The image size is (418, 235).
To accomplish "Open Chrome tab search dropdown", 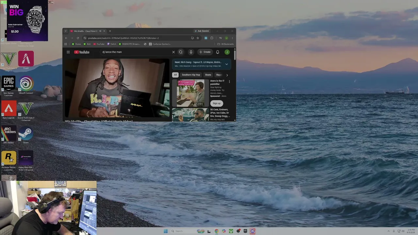I will [x=66, y=31].
